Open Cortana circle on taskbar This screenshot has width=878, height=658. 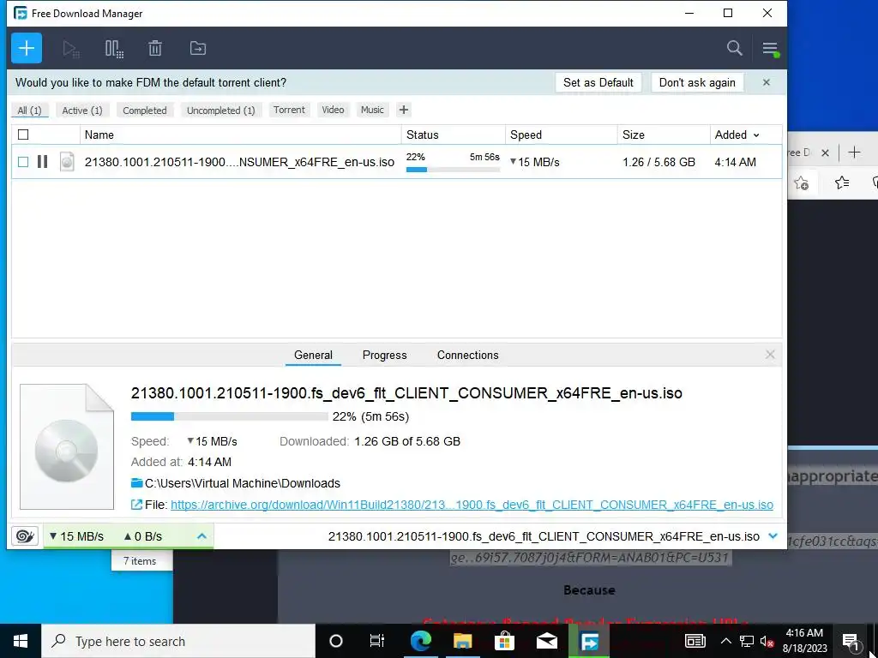[336, 641]
